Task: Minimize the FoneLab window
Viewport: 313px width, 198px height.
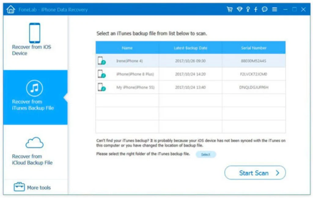Action: point(285,9)
